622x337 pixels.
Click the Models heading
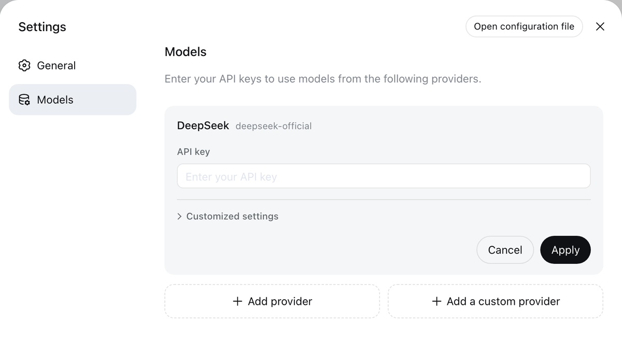pyautogui.click(x=186, y=52)
